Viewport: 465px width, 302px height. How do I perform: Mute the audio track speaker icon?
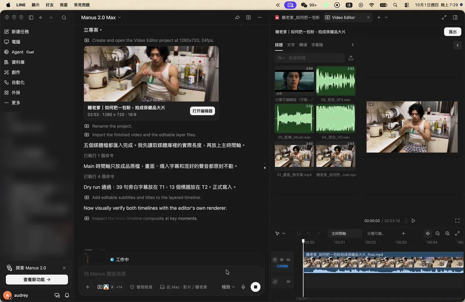tap(288, 281)
